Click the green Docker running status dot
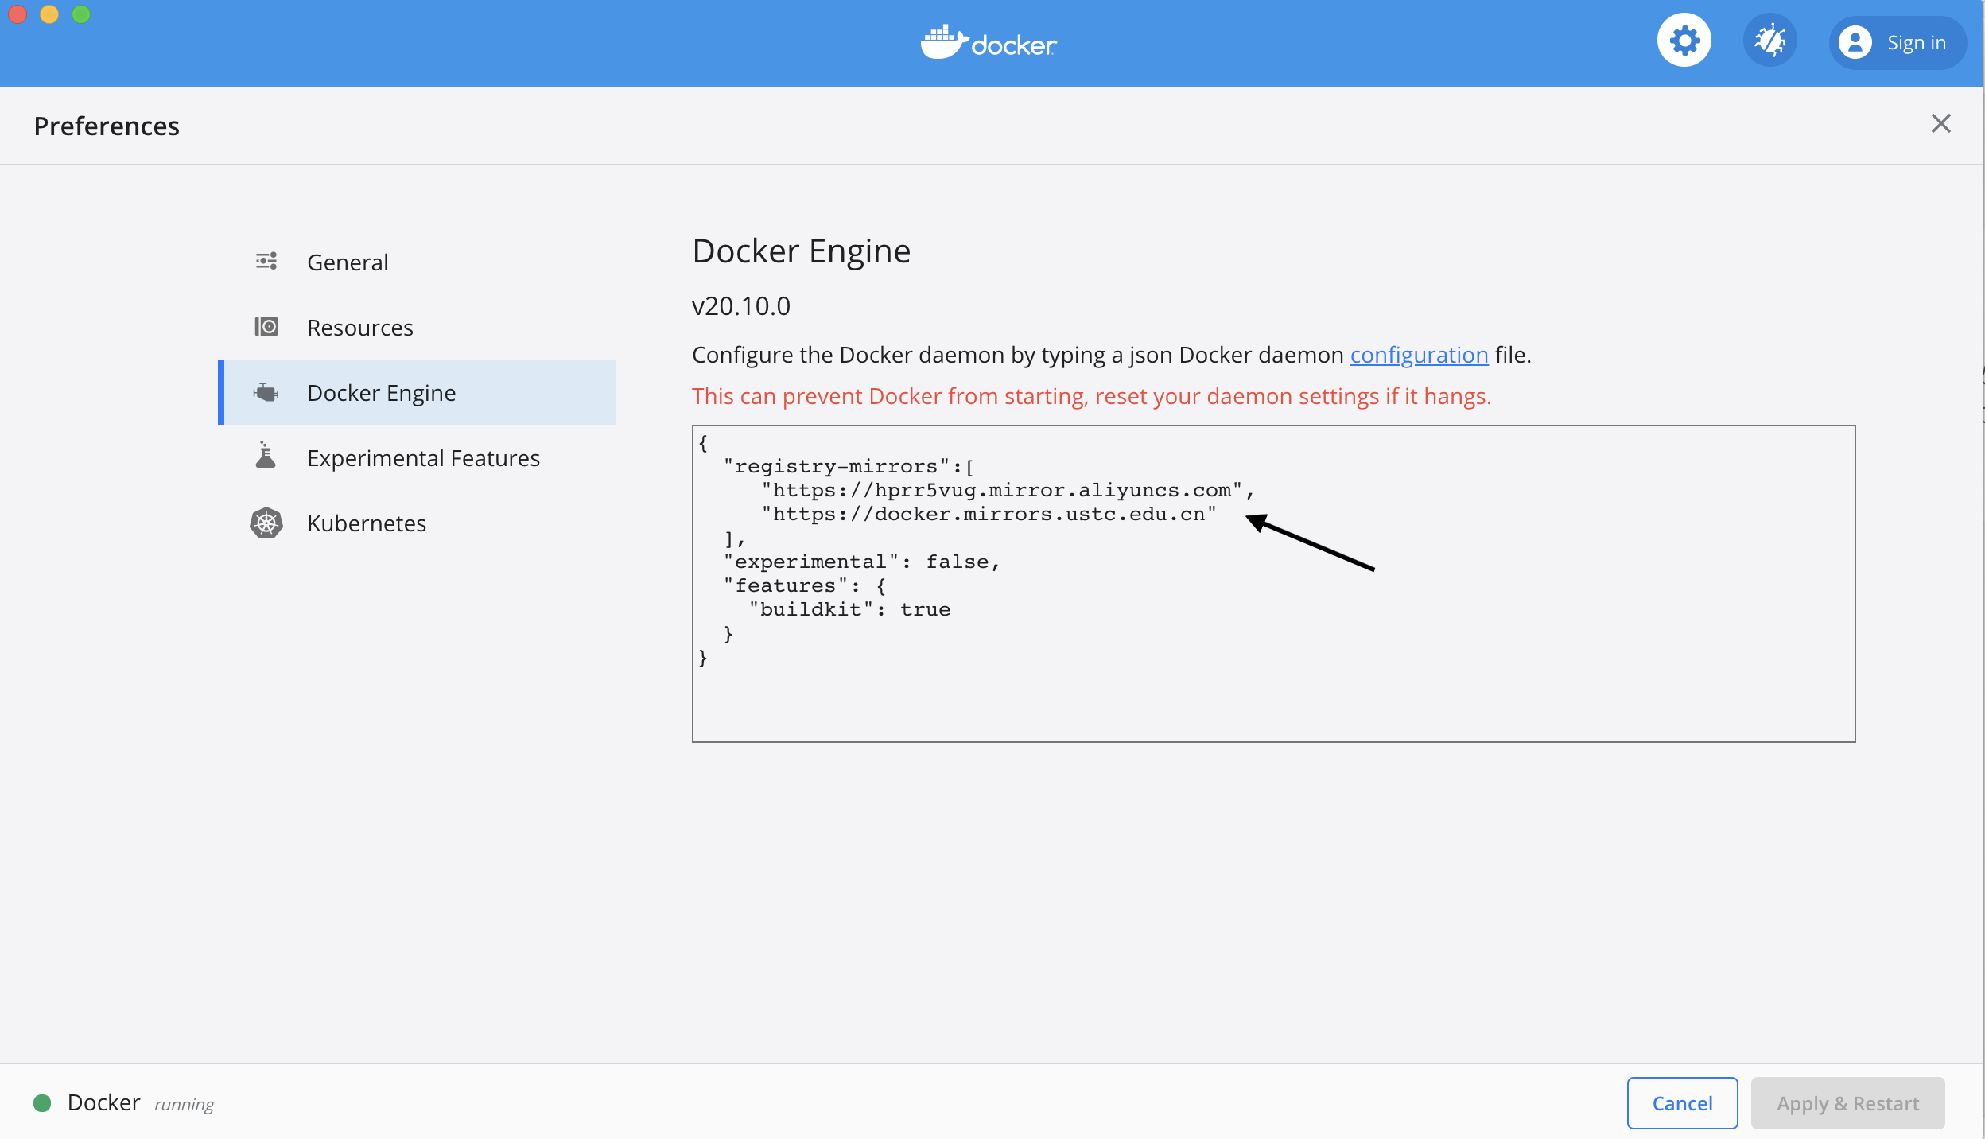Image resolution: width=1985 pixels, height=1139 pixels. pyautogui.click(x=42, y=1102)
